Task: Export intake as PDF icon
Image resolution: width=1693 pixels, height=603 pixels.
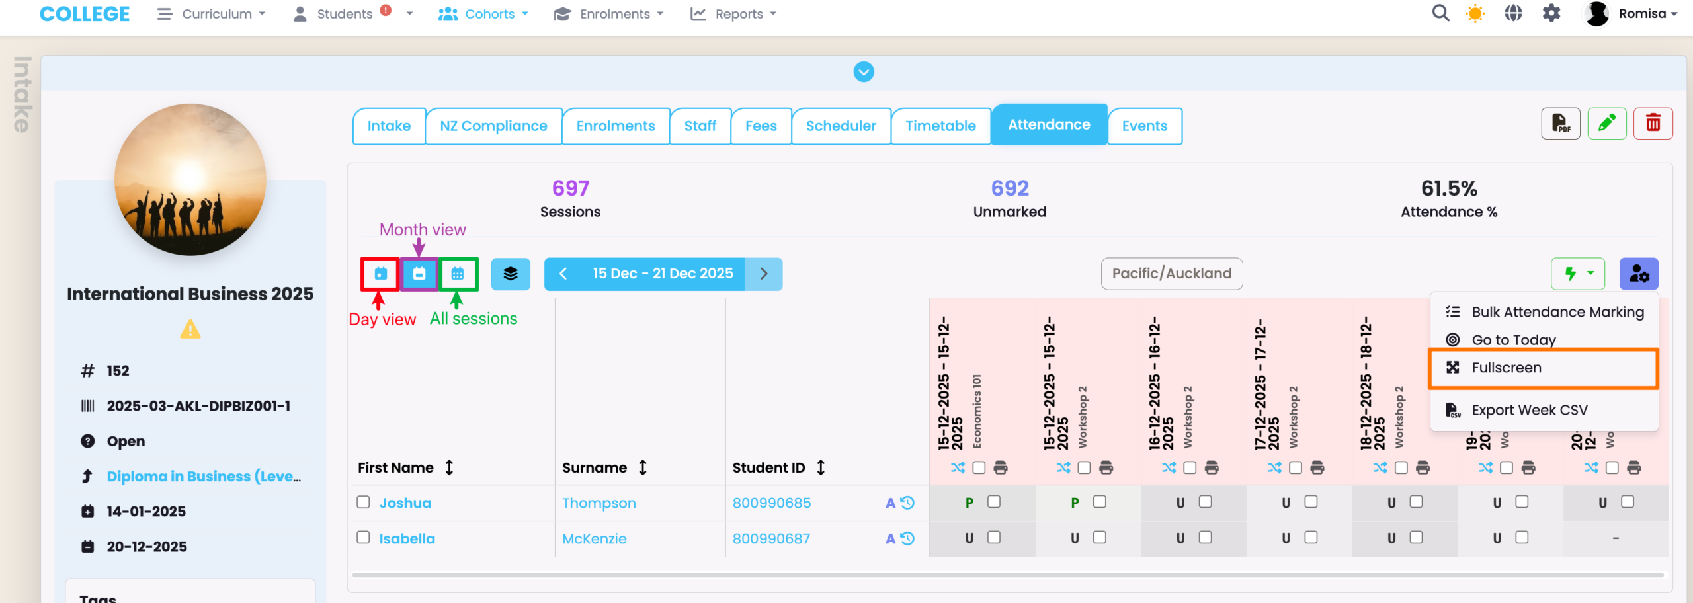Action: click(1561, 124)
